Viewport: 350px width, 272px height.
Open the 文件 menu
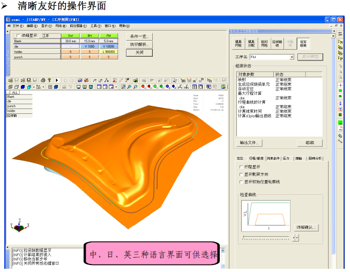pos(17,26)
